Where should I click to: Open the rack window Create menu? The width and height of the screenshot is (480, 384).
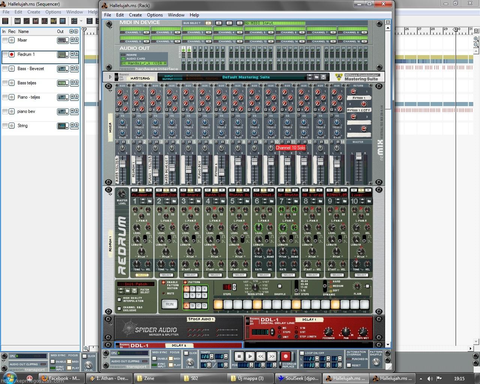[x=135, y=15]
